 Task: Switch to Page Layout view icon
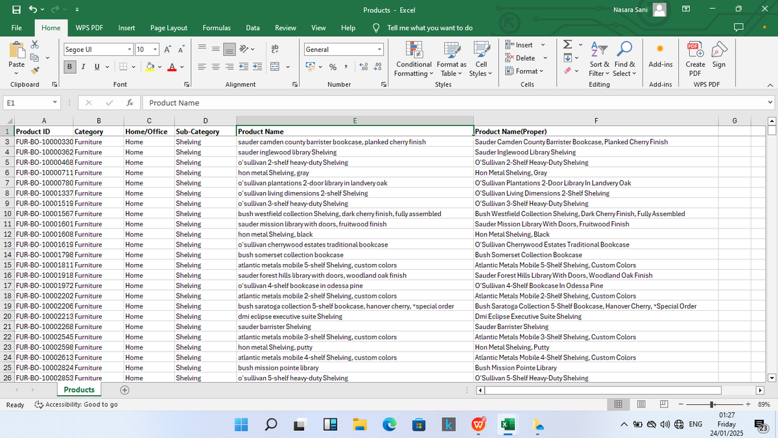pos(642,404)
